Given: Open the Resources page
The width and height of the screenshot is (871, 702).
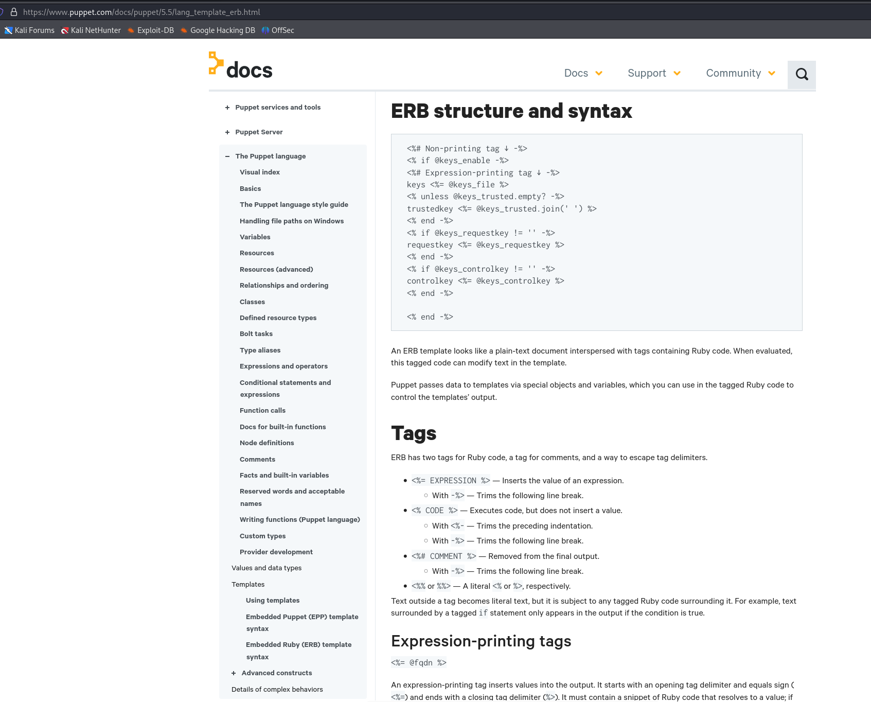Looking at the screenshot, I should tap(257, 253).
